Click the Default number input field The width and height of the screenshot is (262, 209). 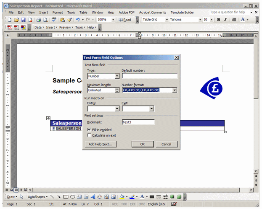tap(150, 76)
